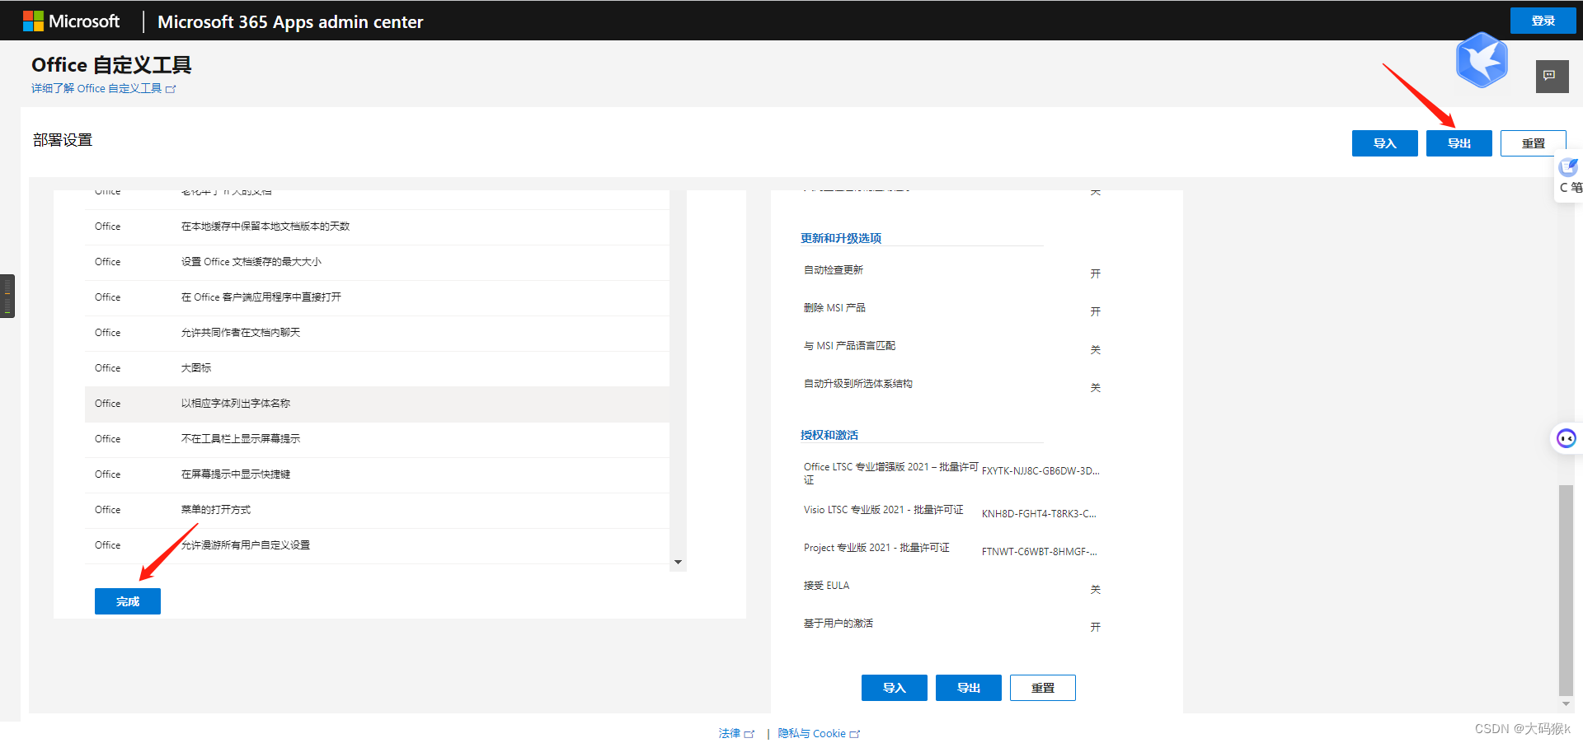Viewport: 1583px width, 743px height.
Task: Click page scrollbar down arrow
Action: 1566,704
